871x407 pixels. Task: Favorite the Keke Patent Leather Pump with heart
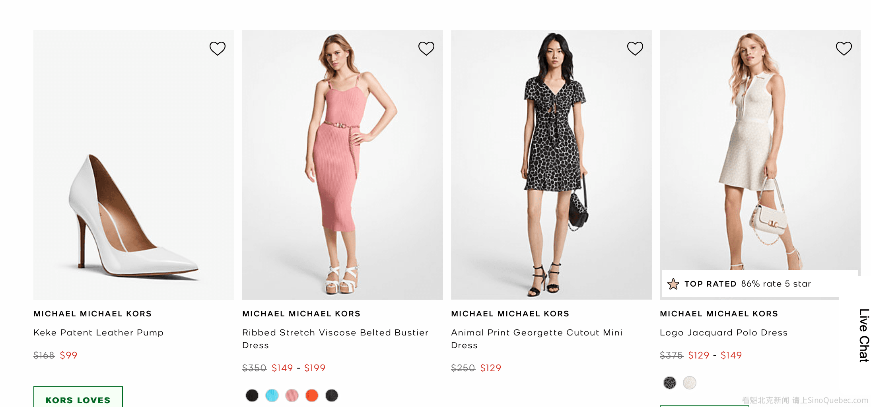(x=218, y=48)
